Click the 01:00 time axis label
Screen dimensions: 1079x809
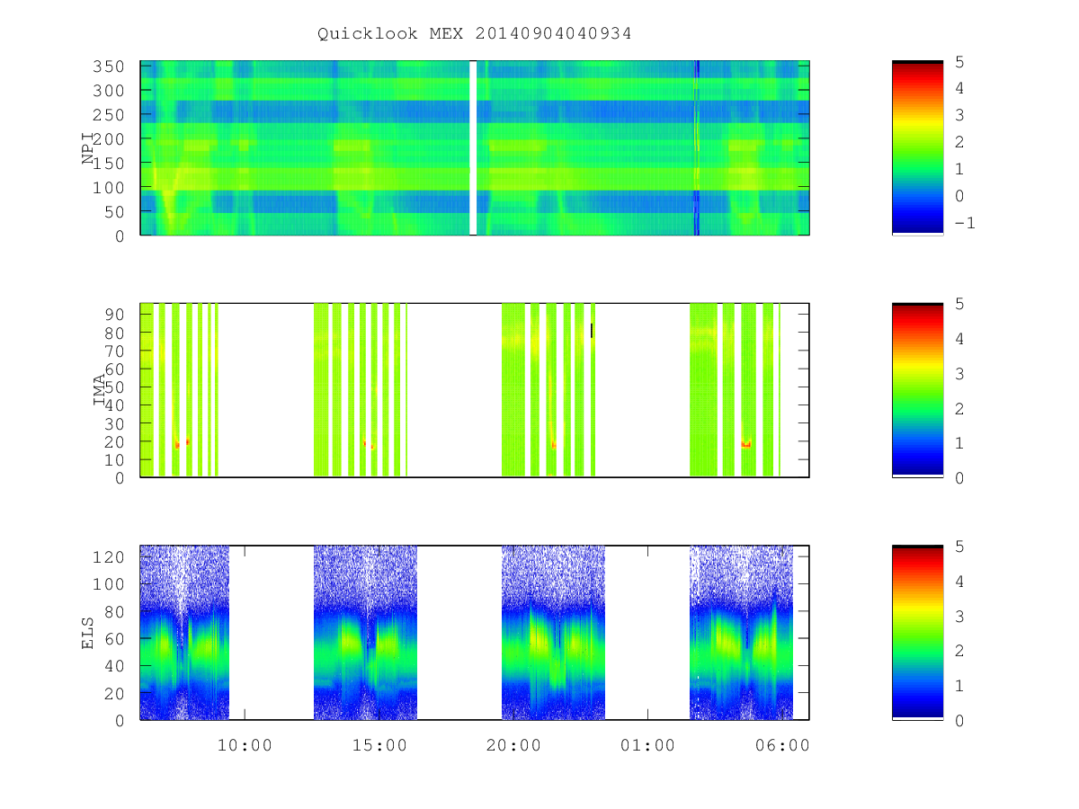[x=647, y=746]
